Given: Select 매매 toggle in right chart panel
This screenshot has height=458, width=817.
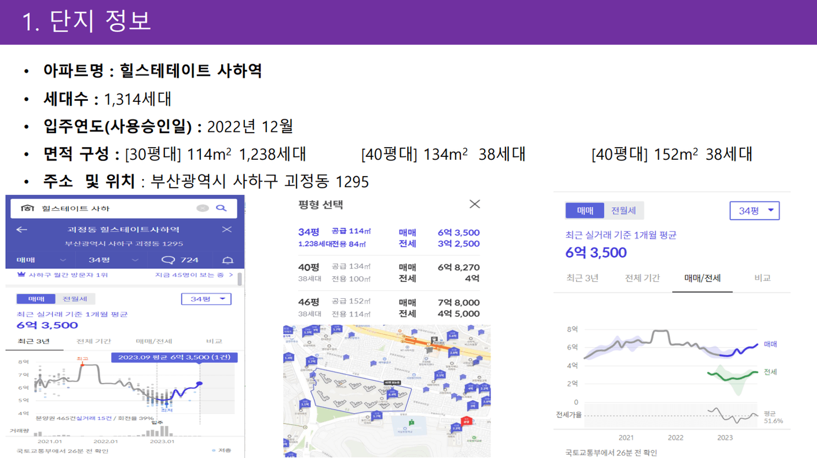Looking at the screenshot, I should click(x=585, y=211).
